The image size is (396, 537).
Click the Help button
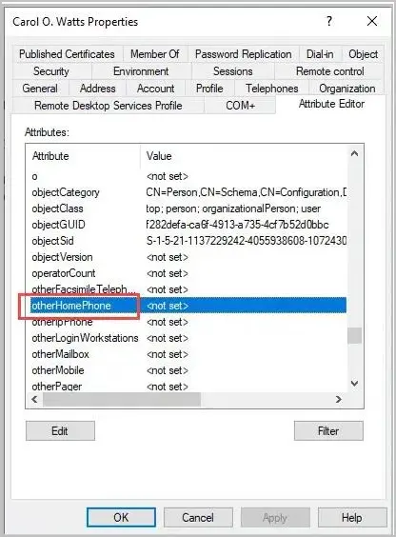pos(352,517)
